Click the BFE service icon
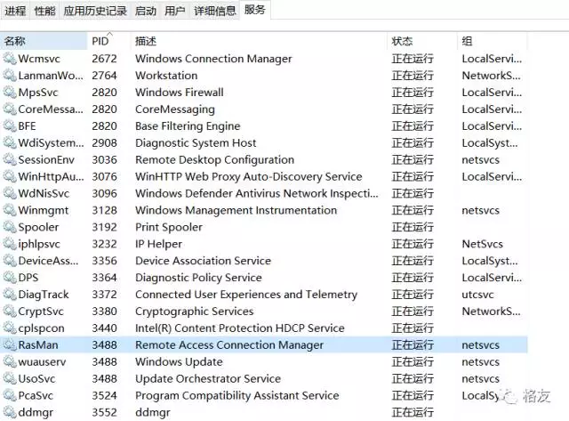Screen dimensions: 569x421 point(10,125)
